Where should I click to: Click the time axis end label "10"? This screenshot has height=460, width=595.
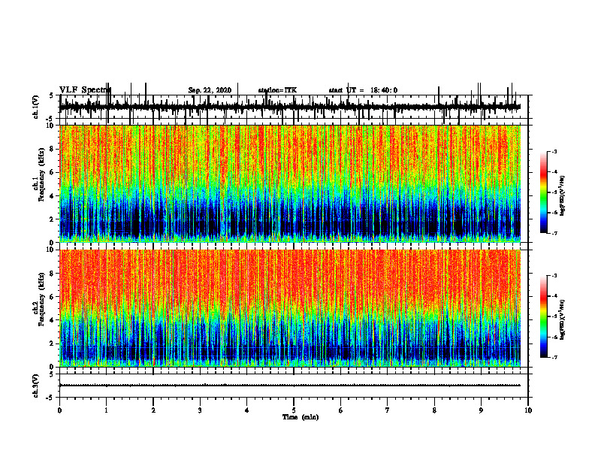pyautogui.click(x=528, y=410)
